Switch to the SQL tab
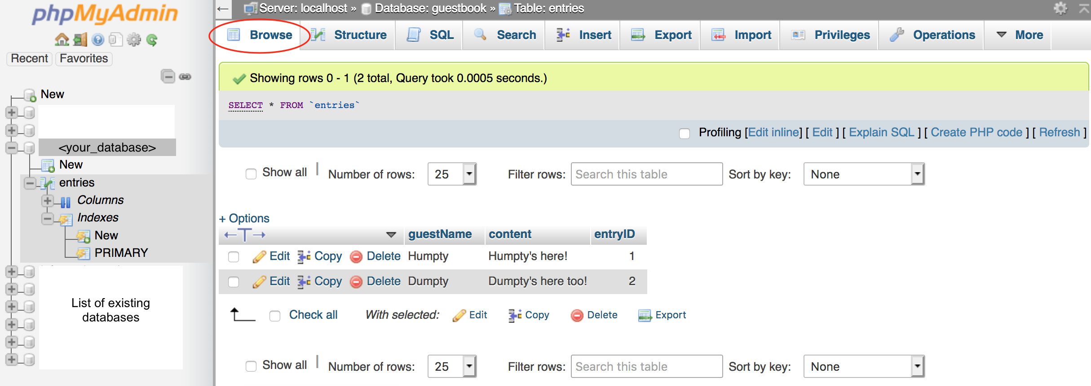The image size is (1091, 386). point(430,35)
